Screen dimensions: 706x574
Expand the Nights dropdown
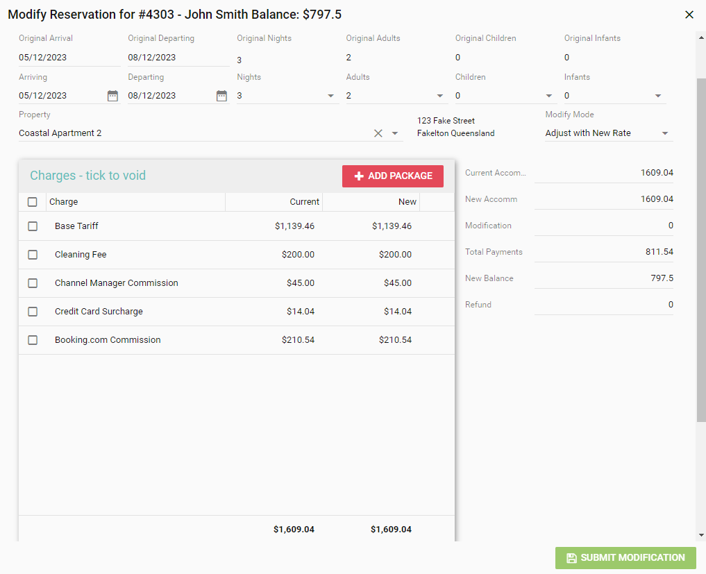point(331,96)
